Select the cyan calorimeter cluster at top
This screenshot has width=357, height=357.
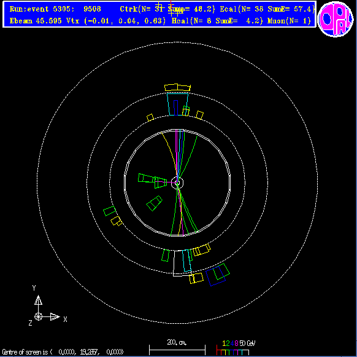click(x=178, y=104)
